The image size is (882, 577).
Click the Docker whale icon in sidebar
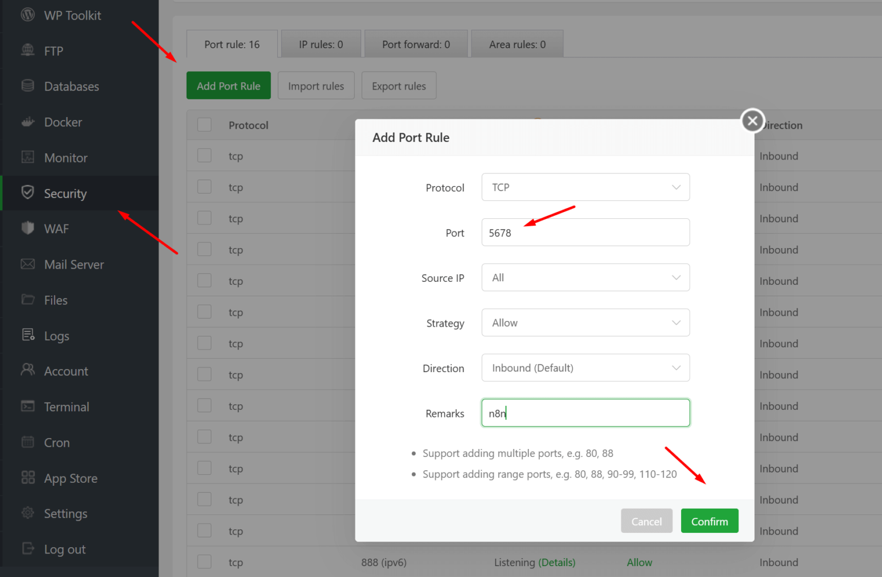click(x=28, y=122)
